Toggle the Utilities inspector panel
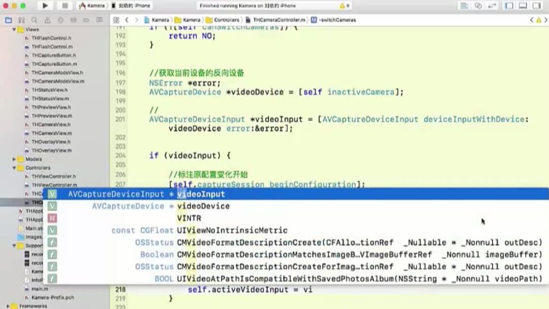 click(536, 6)
